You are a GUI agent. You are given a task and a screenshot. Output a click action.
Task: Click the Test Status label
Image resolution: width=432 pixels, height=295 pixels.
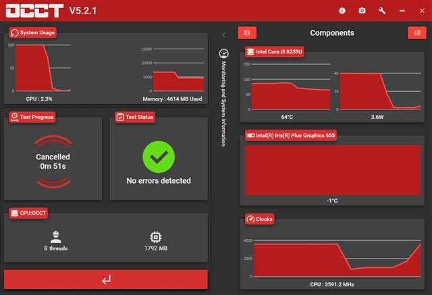tap(134, 117)
